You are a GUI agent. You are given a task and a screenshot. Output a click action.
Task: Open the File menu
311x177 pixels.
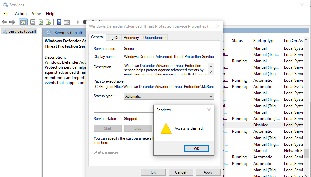click(x=6, y=14)
